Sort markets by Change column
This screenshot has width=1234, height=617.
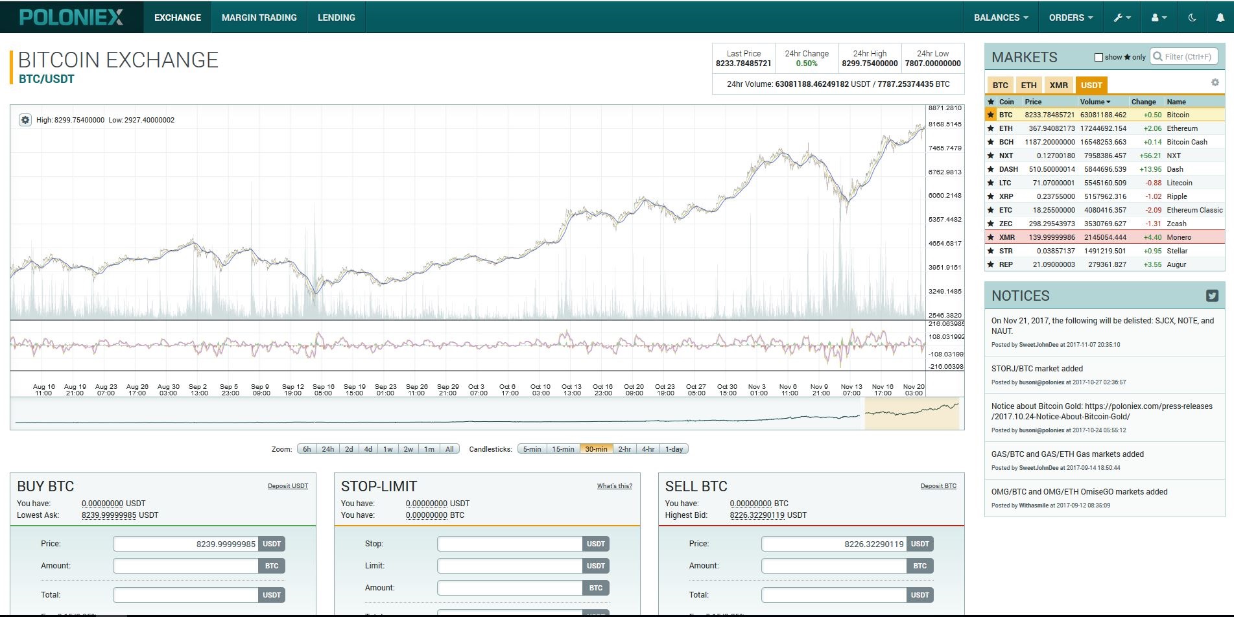click(x=1143, y=102)
